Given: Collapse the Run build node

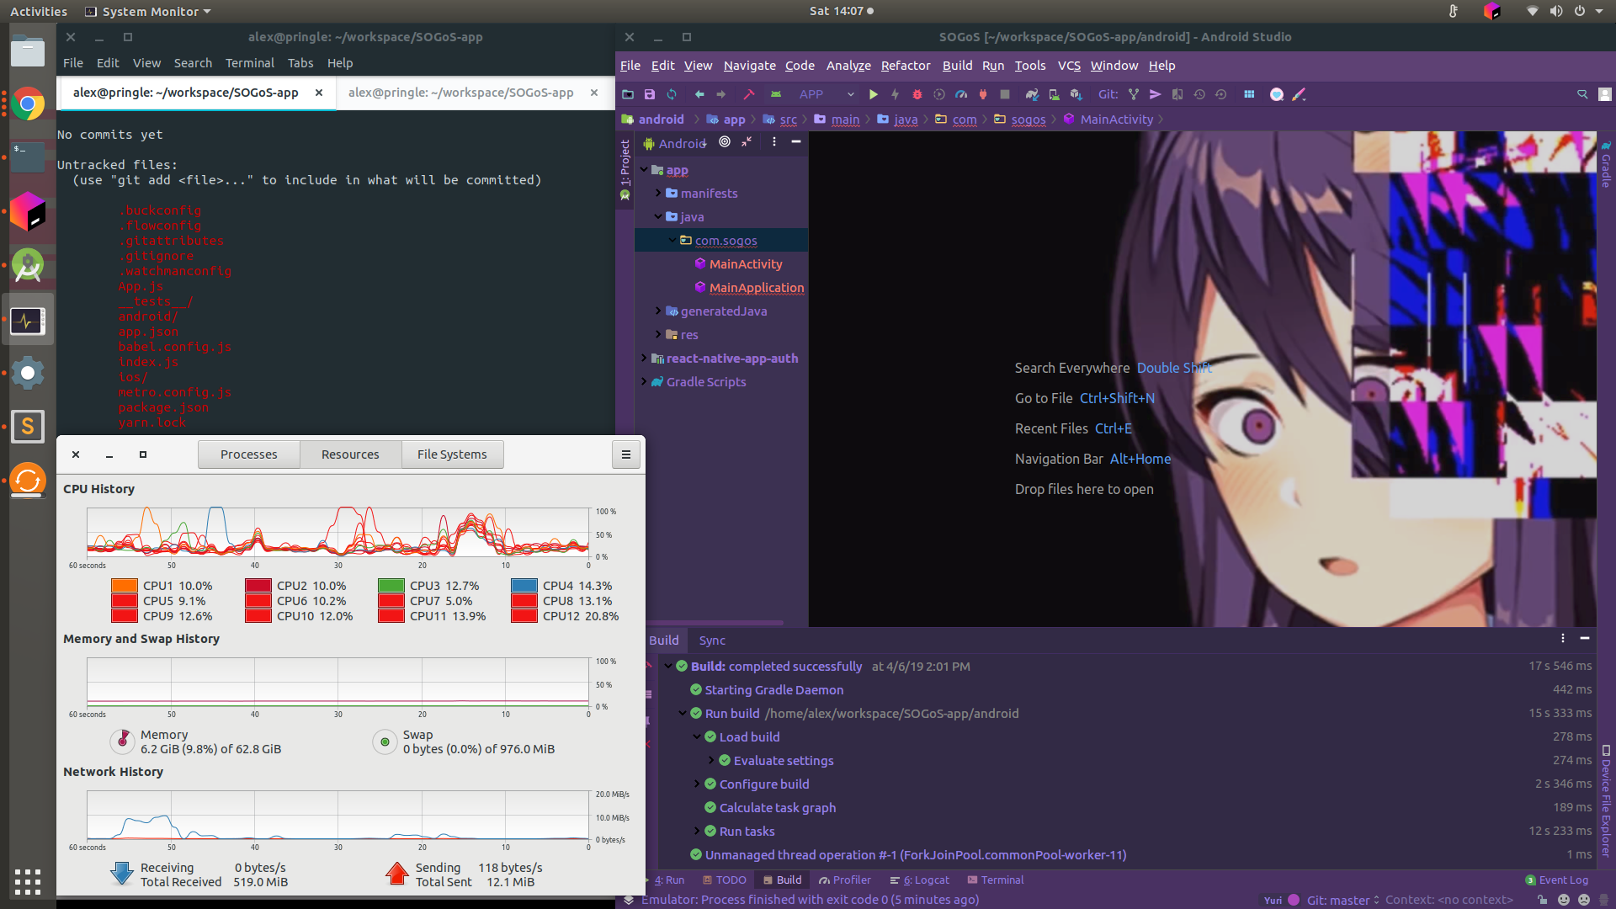Looking at the screenshot, I should [x=683, y=713].
